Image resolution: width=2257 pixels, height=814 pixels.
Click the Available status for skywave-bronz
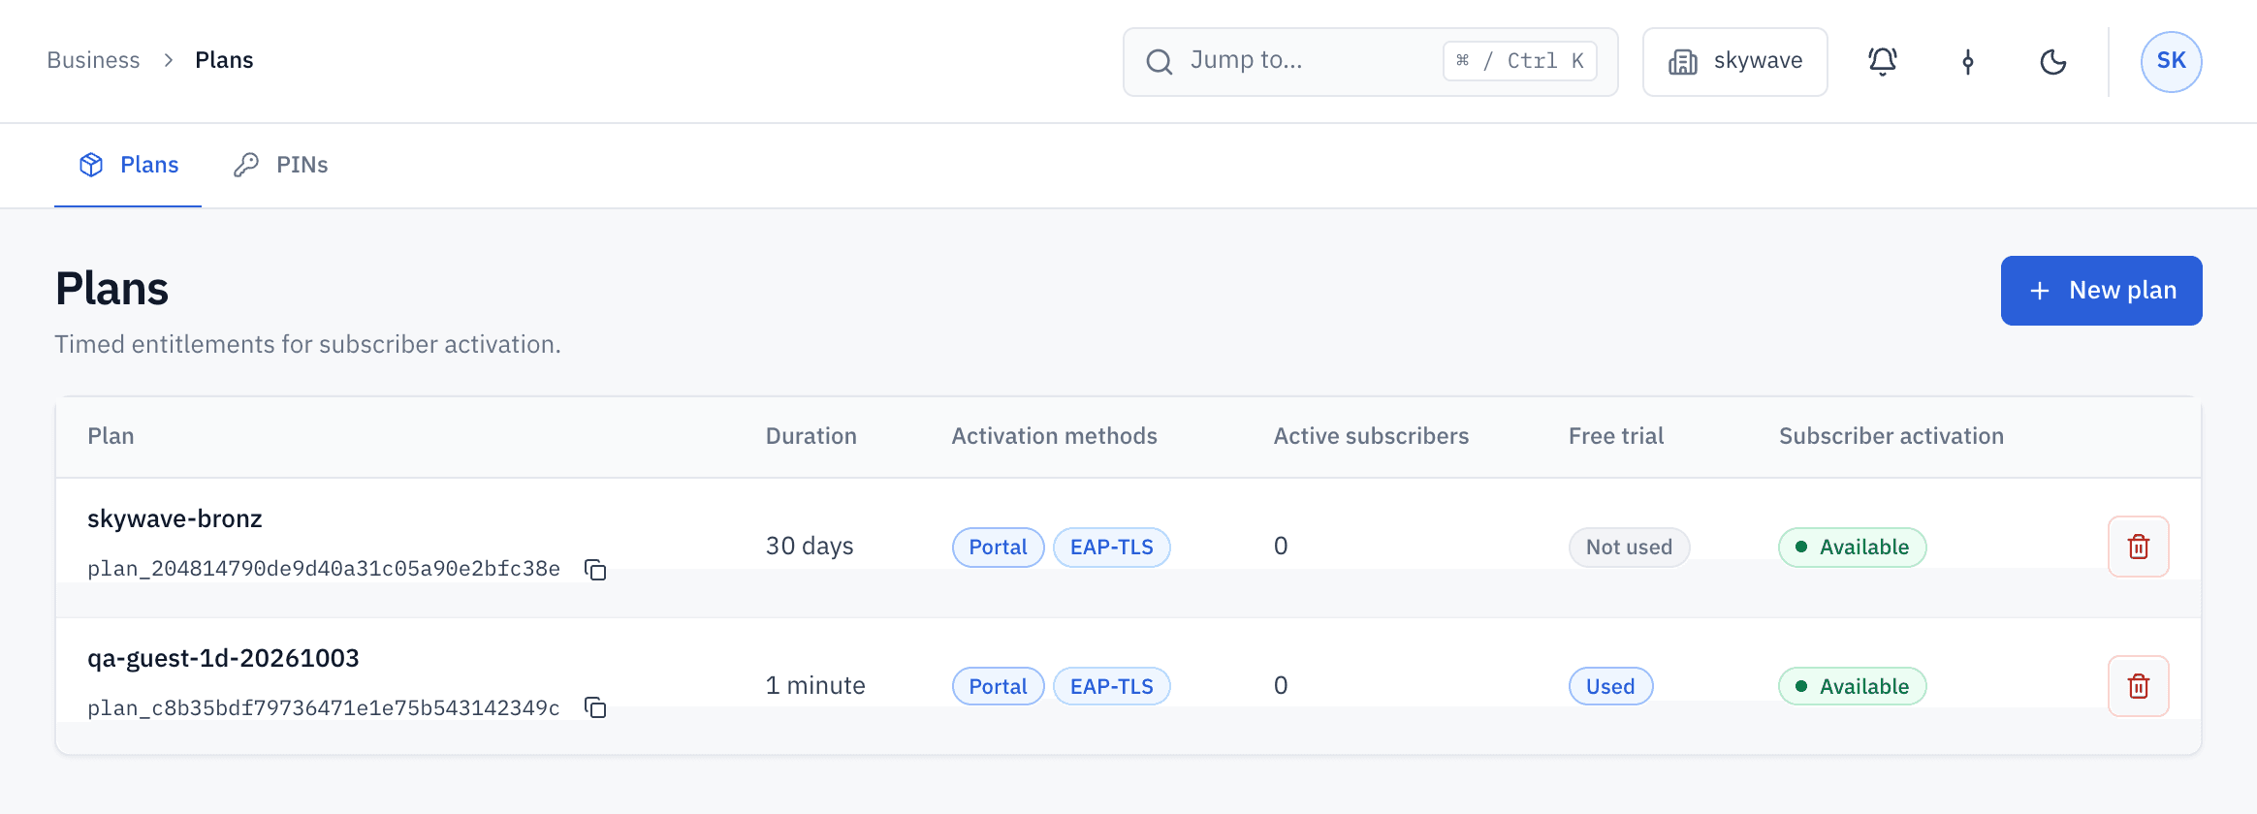click(x=1852, y=548)
